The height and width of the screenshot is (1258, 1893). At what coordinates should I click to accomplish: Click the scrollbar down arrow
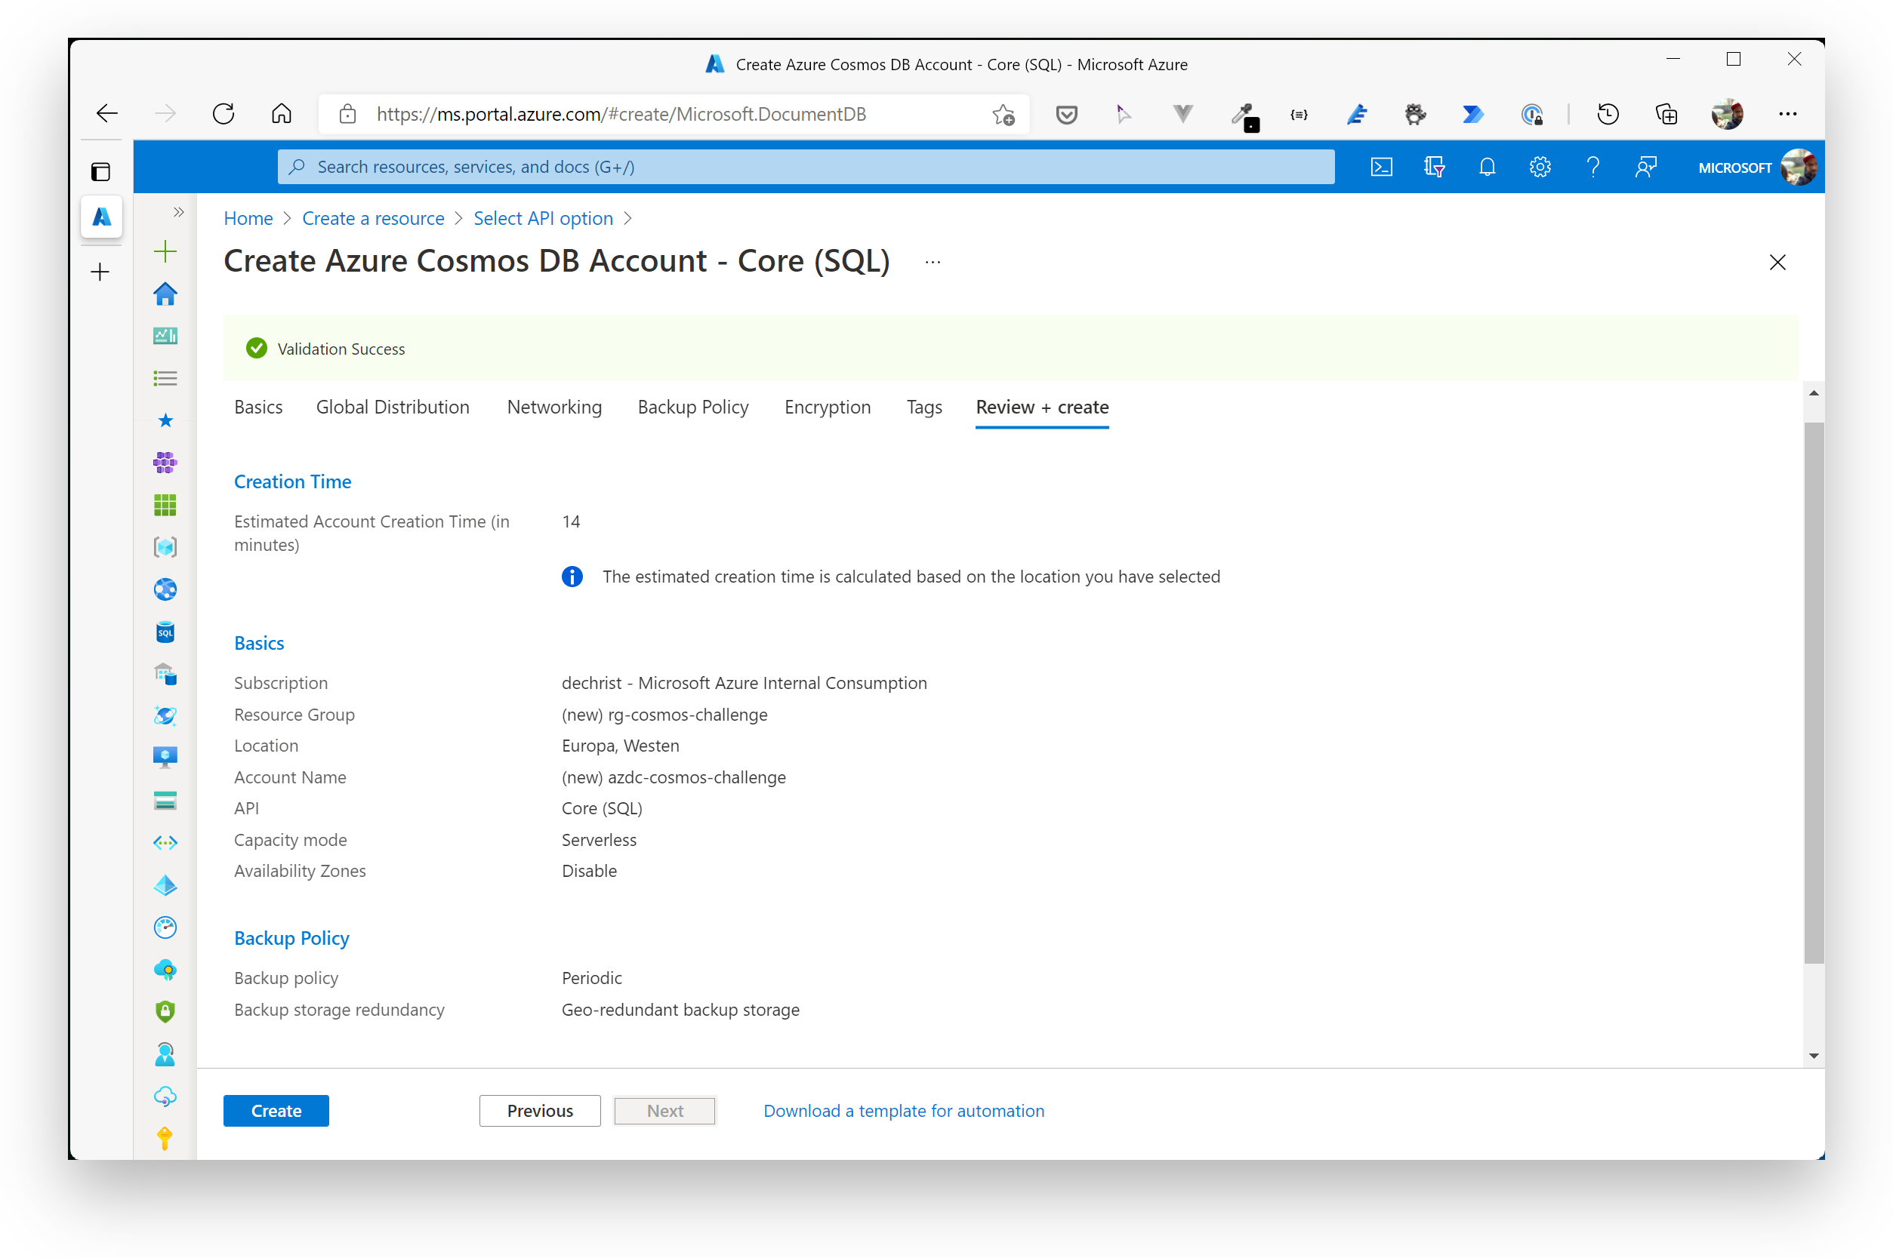(1814, 1055)
